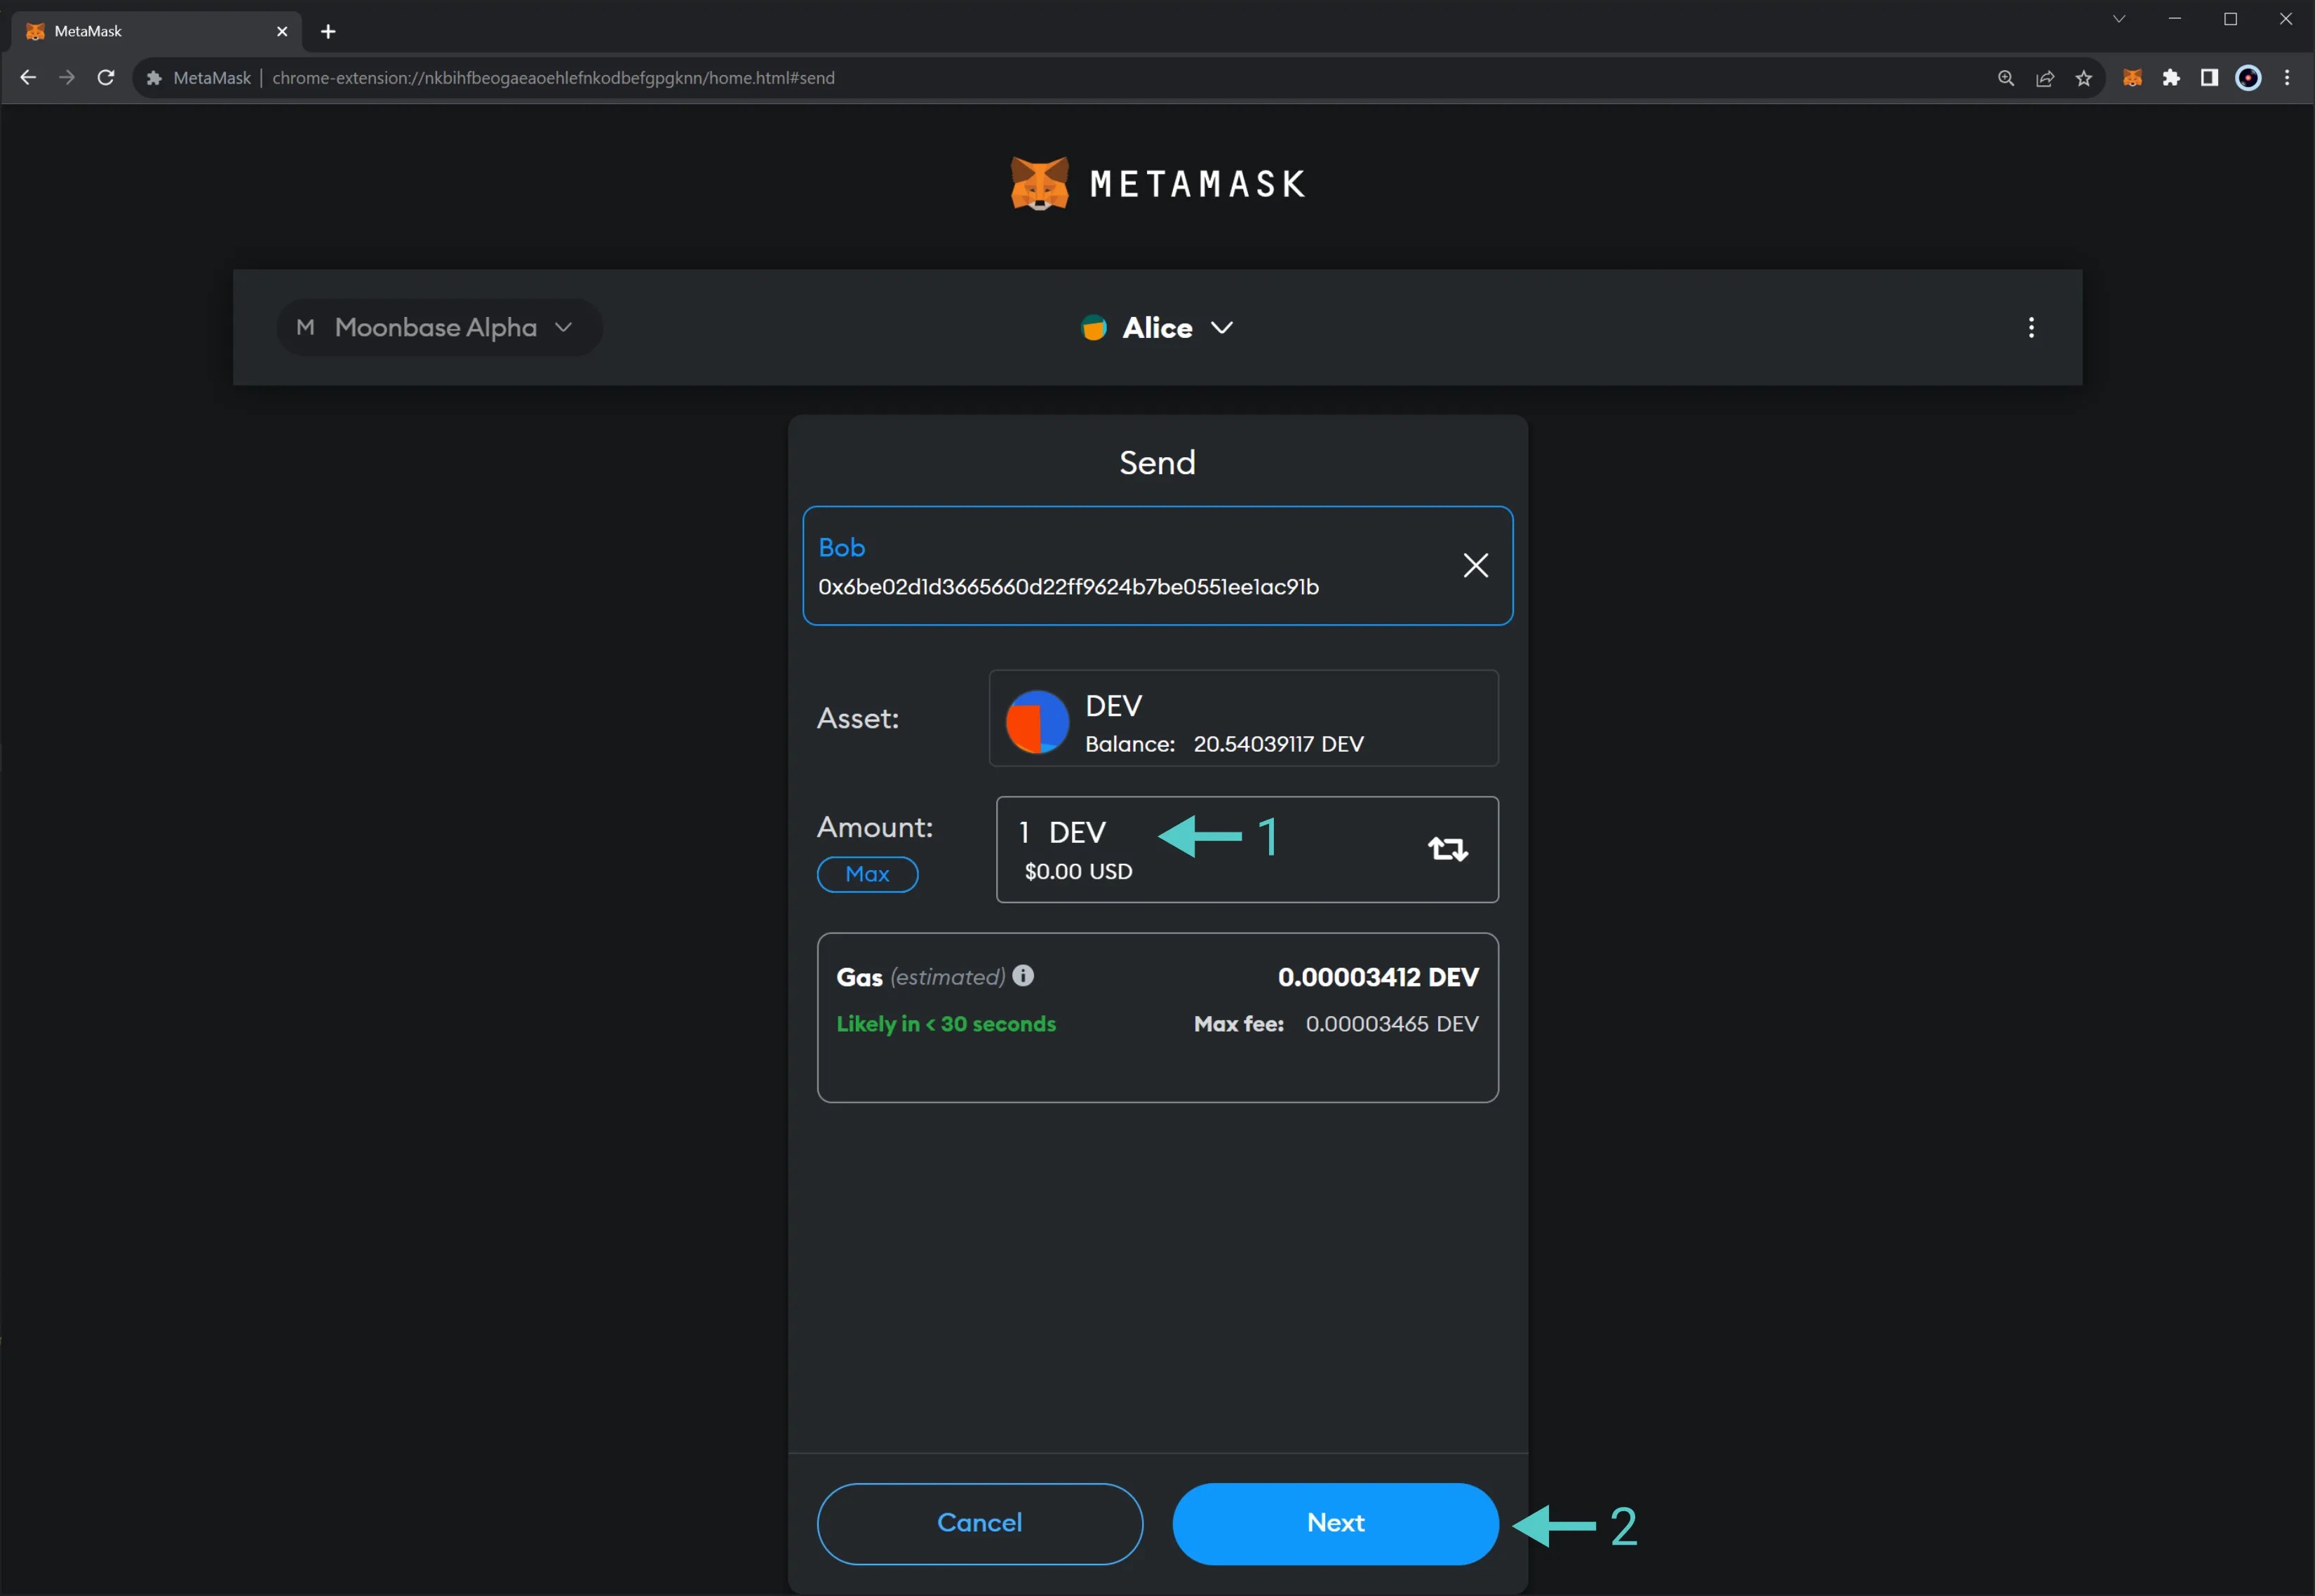Open Chrome's three-dot browser menu
The width and height of the screenshot is (2315, 1596).
point(2287,77)
